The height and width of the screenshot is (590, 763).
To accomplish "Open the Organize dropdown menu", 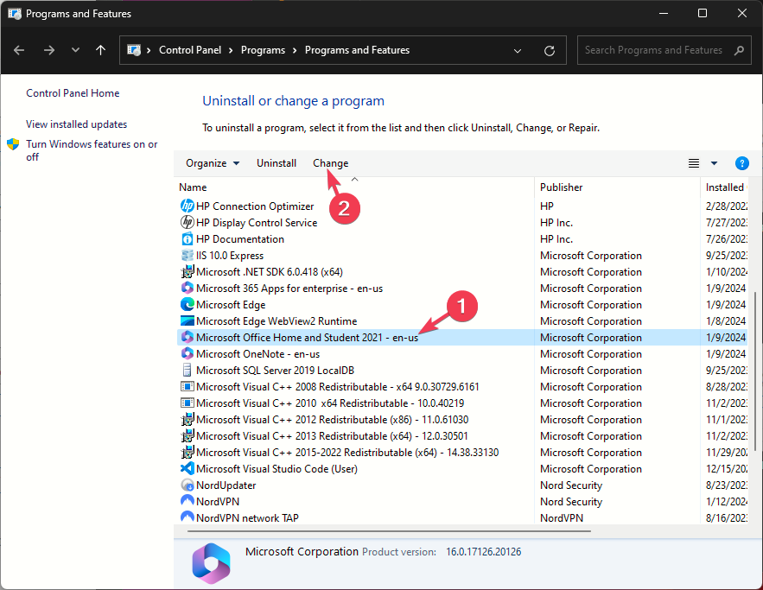I will [213, 163].
